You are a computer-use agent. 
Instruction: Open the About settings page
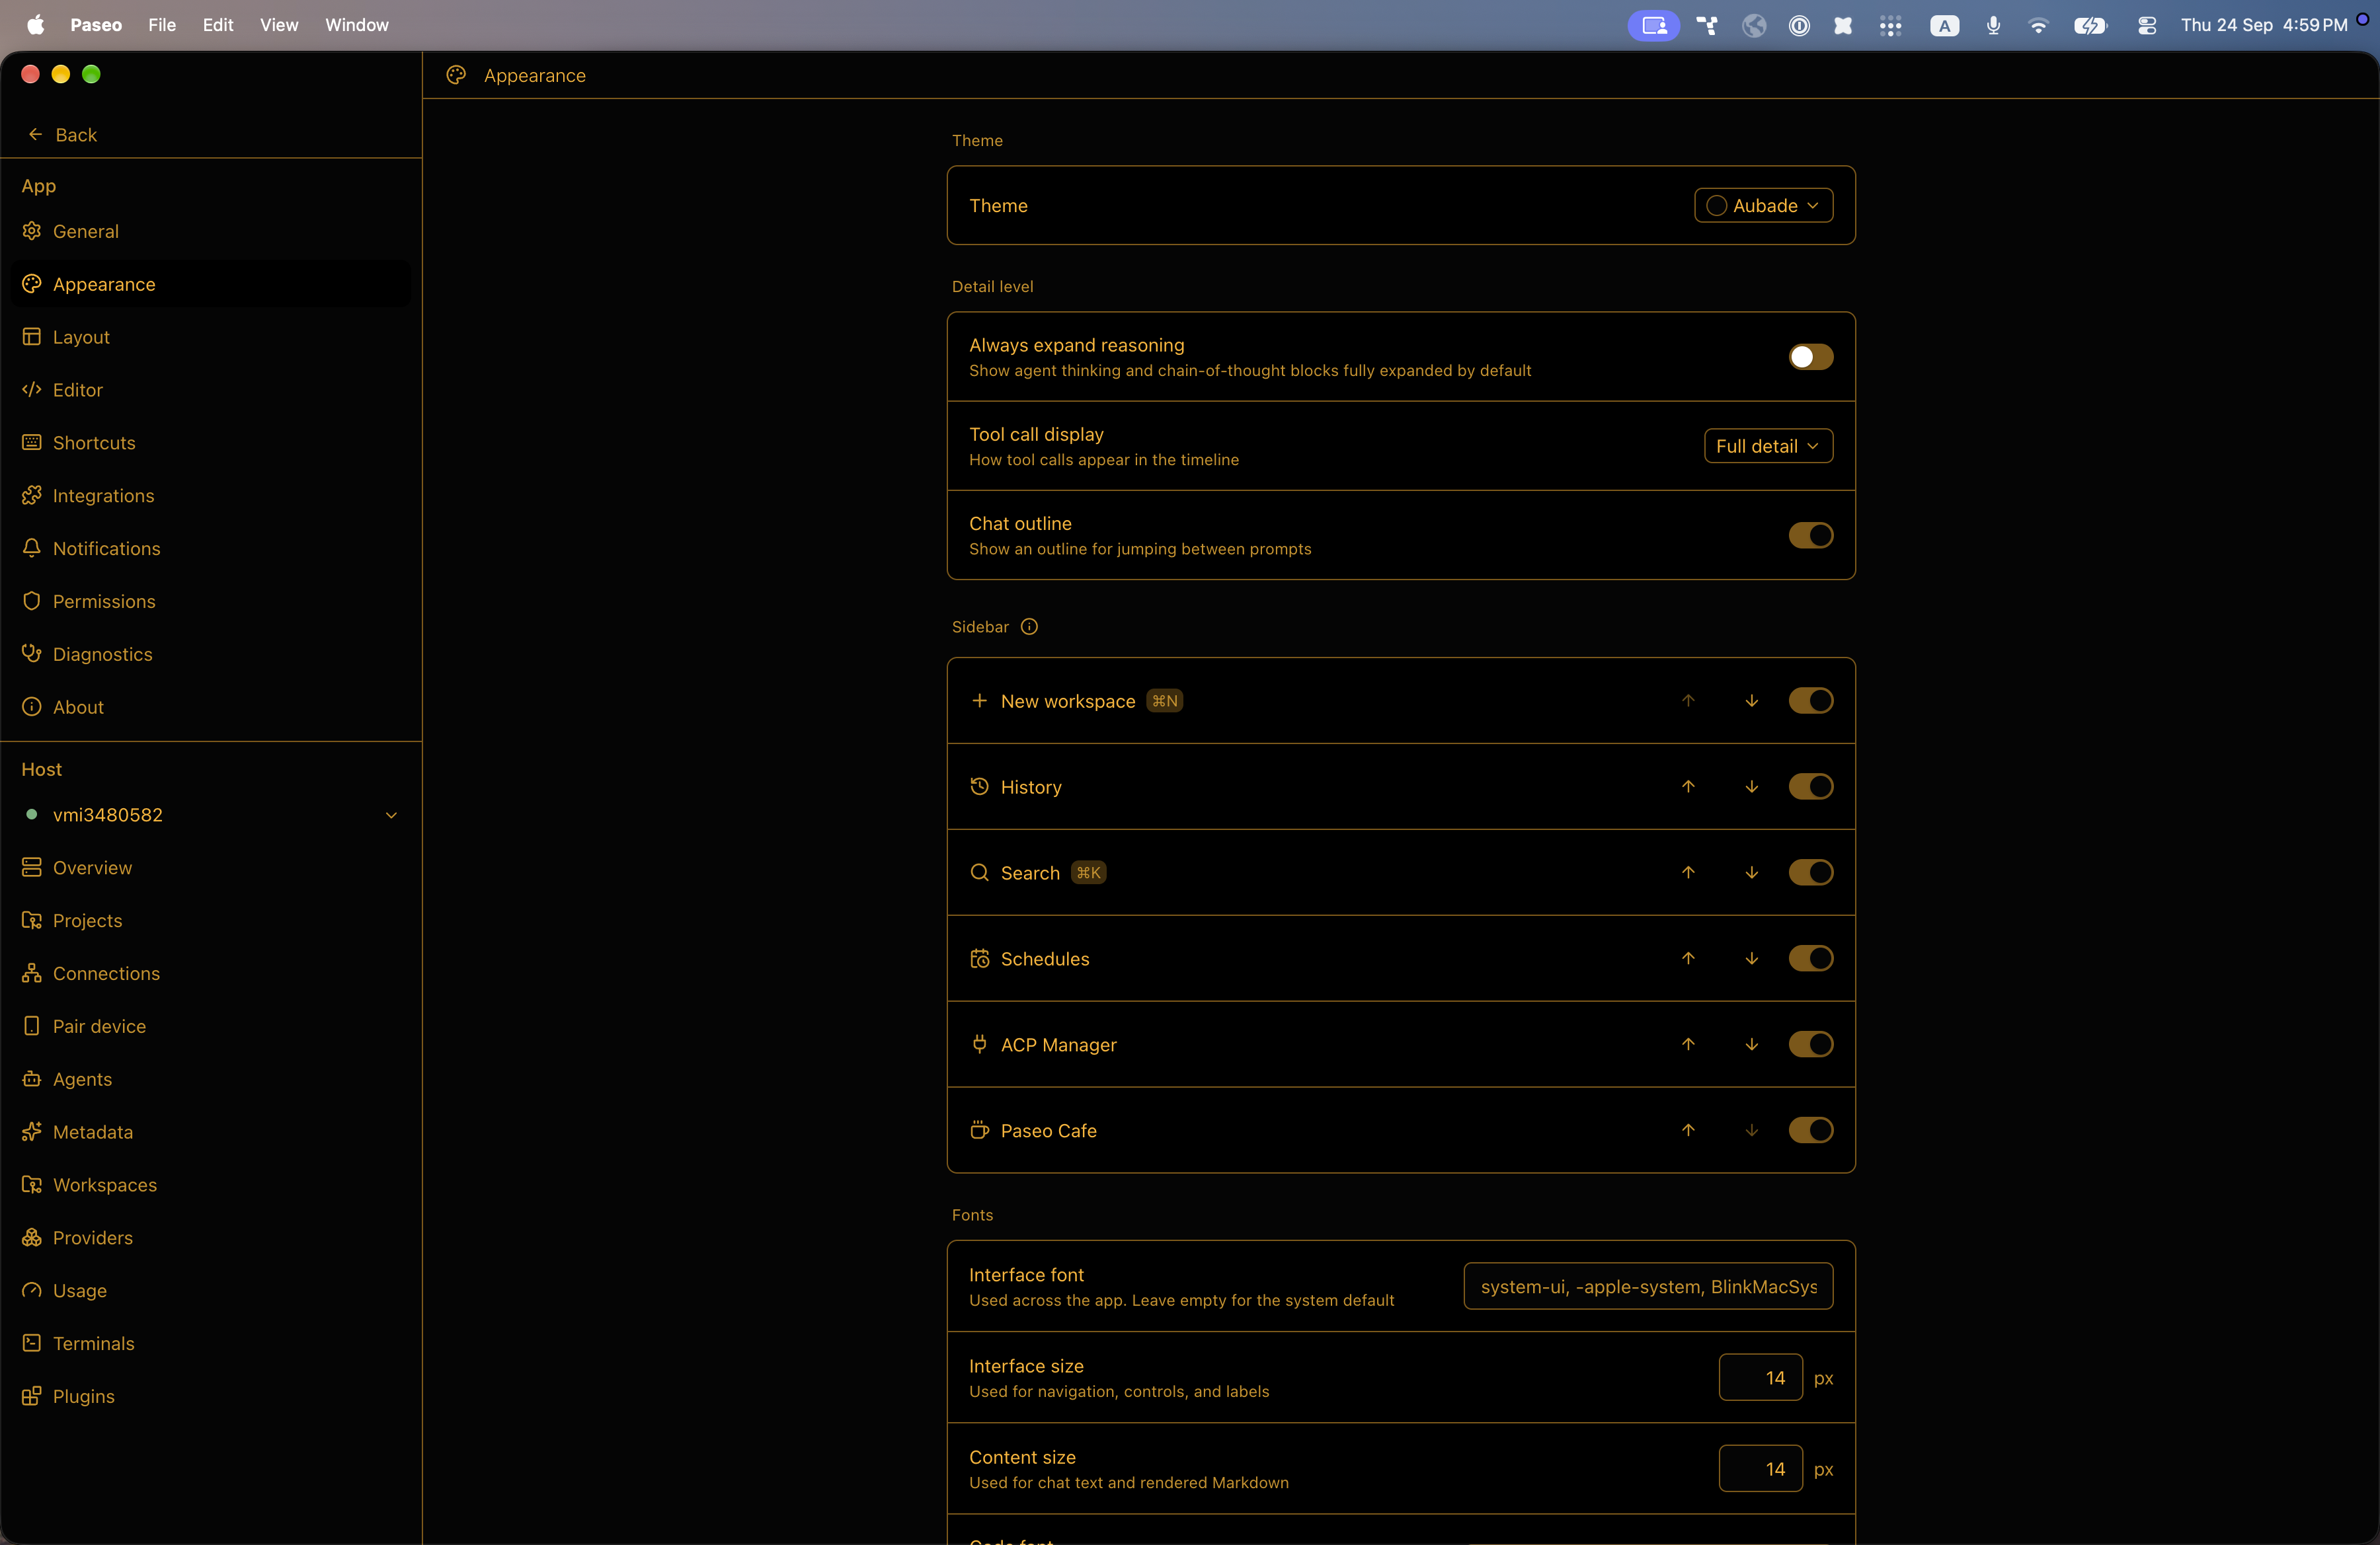(210, 708)
